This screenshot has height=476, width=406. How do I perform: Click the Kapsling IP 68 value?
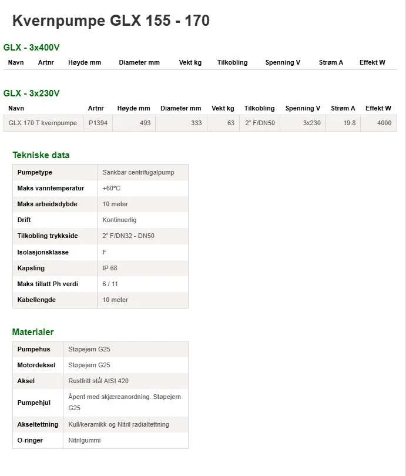[x=109, y=268]
